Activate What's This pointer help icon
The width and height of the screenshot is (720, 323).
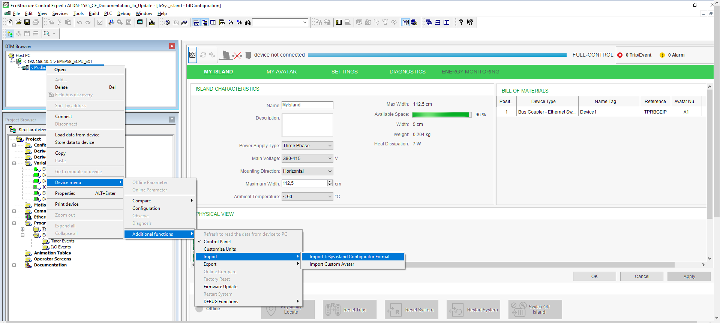470,22
